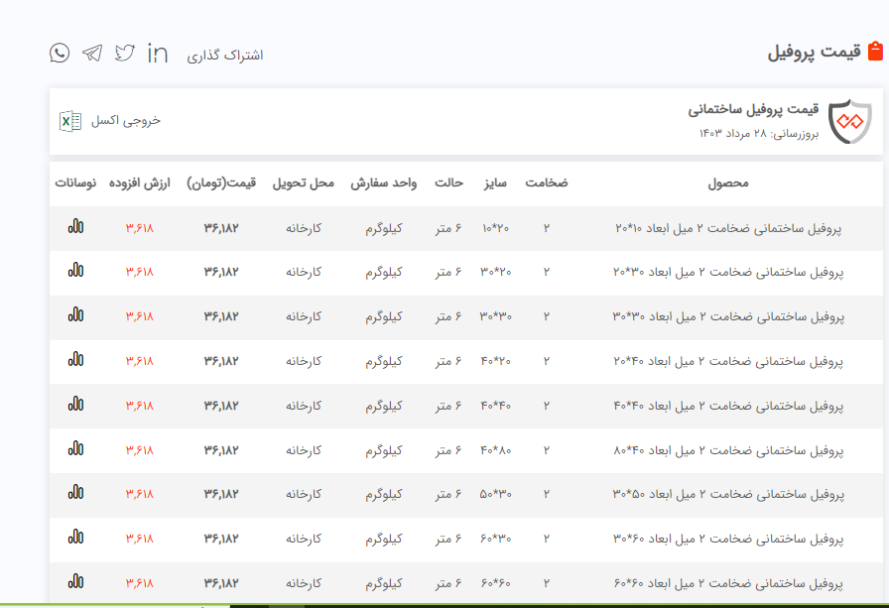The image size is (889, 608).
Task: Click the Excel export icon
Action: point(70,121)
